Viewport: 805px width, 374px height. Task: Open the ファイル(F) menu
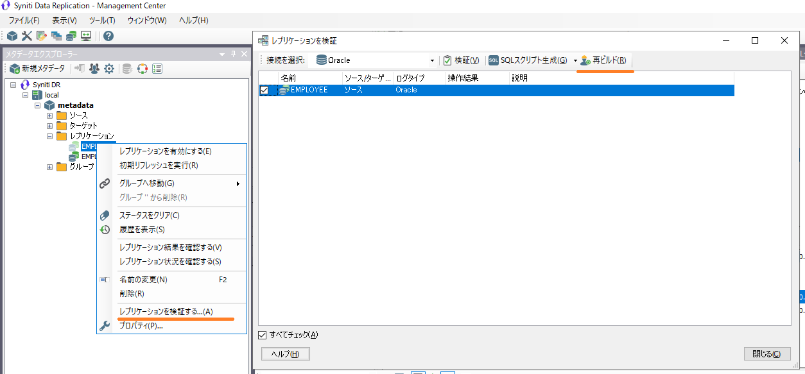click(x=24, y=21)
